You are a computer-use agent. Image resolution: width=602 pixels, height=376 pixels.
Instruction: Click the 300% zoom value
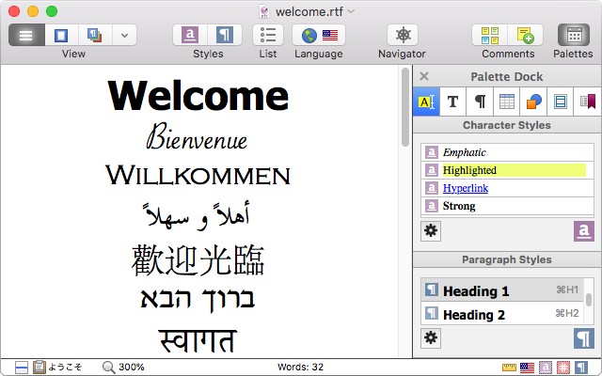[x=132, y=368]
